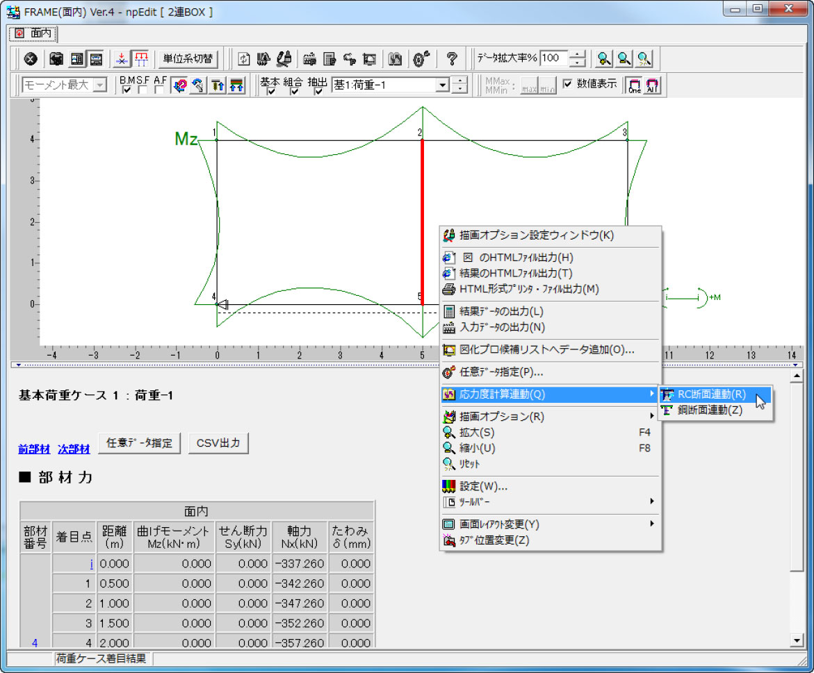The width and height of the screenshot is (814, 673).
Task: Click the camera/folder icon in top toolbar
Action: coord(56,59)
